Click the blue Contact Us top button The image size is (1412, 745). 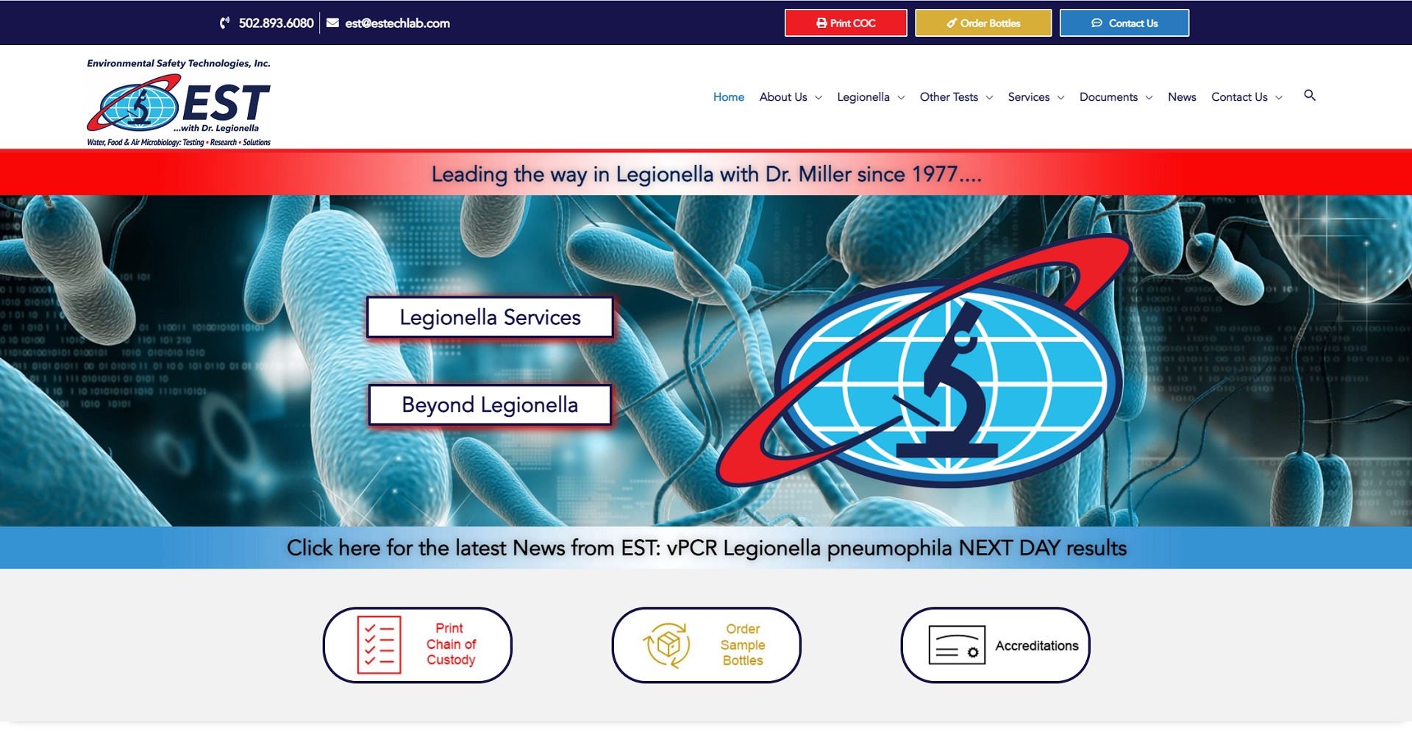pos(1124,23)
